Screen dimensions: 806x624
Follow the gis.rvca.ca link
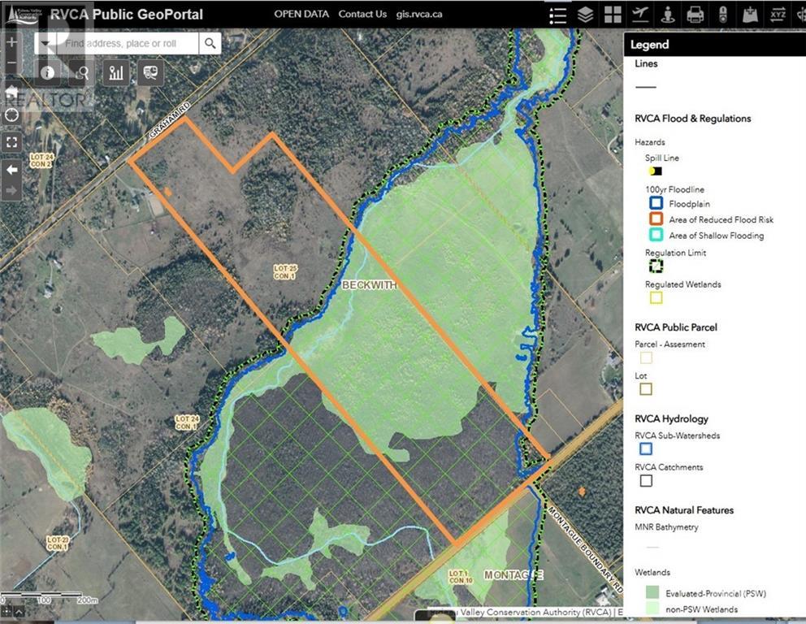[x=419, y=15]
